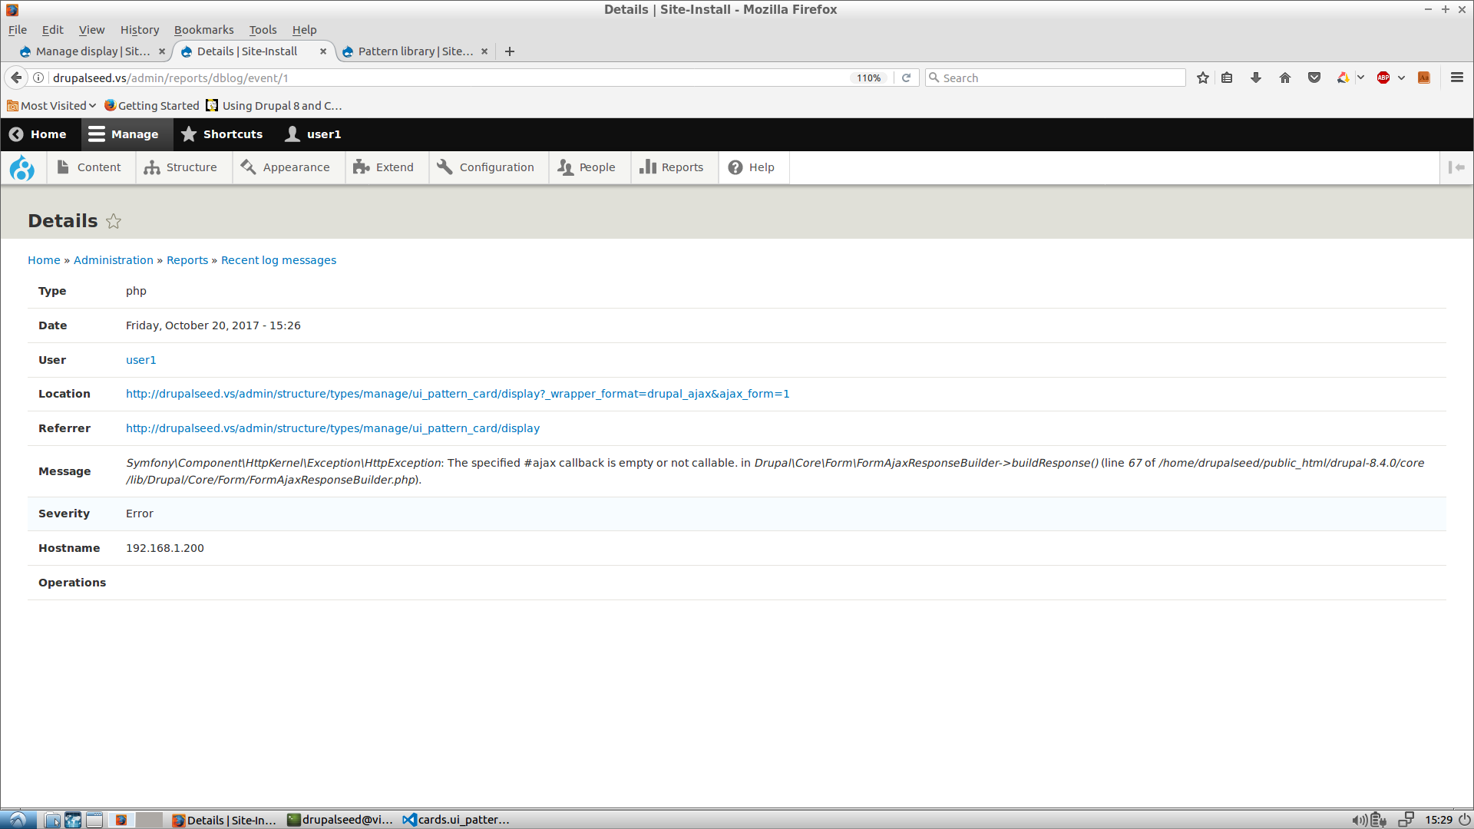The height and width of the screenshot is (829, 1474).
Task: Open the Firefox downloads arrow icon
Action: pyautogui.click(x=1256, y=78)
